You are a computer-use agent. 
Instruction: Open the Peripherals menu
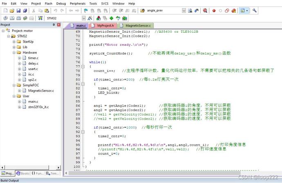click(78, 3)
